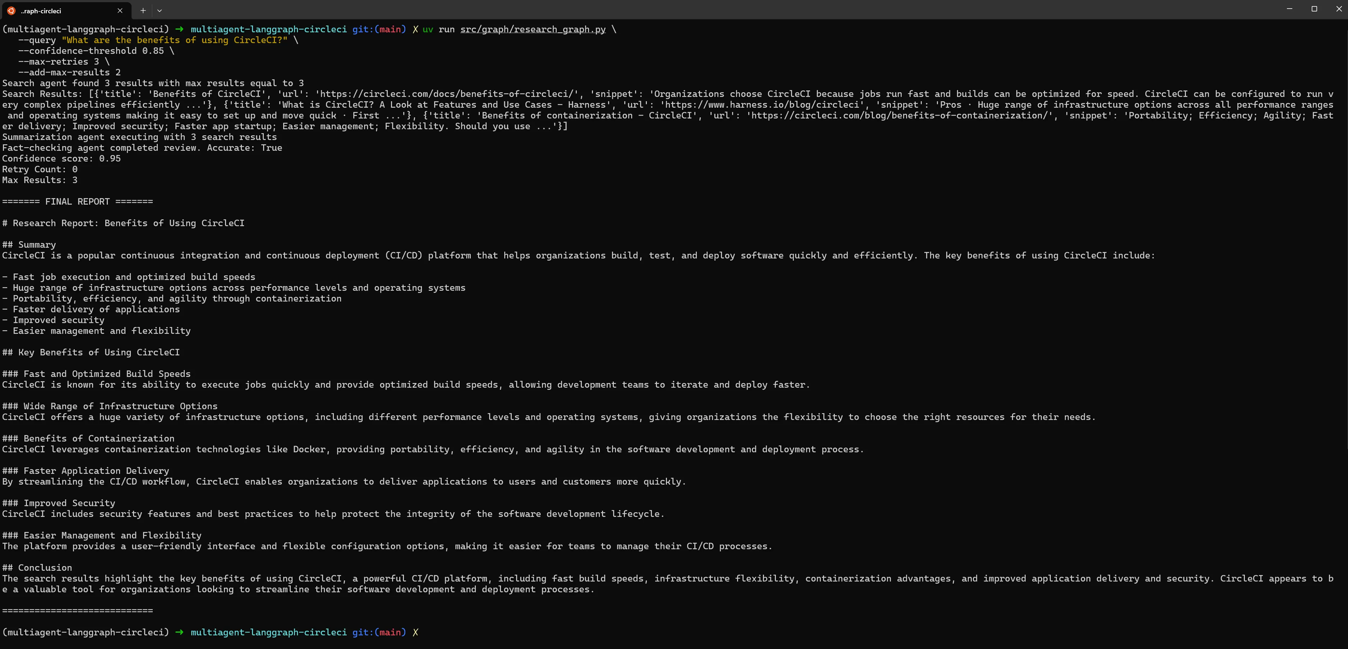Screen dimensions: 1348x649
Task: Click the harness.io/blog/circleci URL
Action: tap(762, 104)
